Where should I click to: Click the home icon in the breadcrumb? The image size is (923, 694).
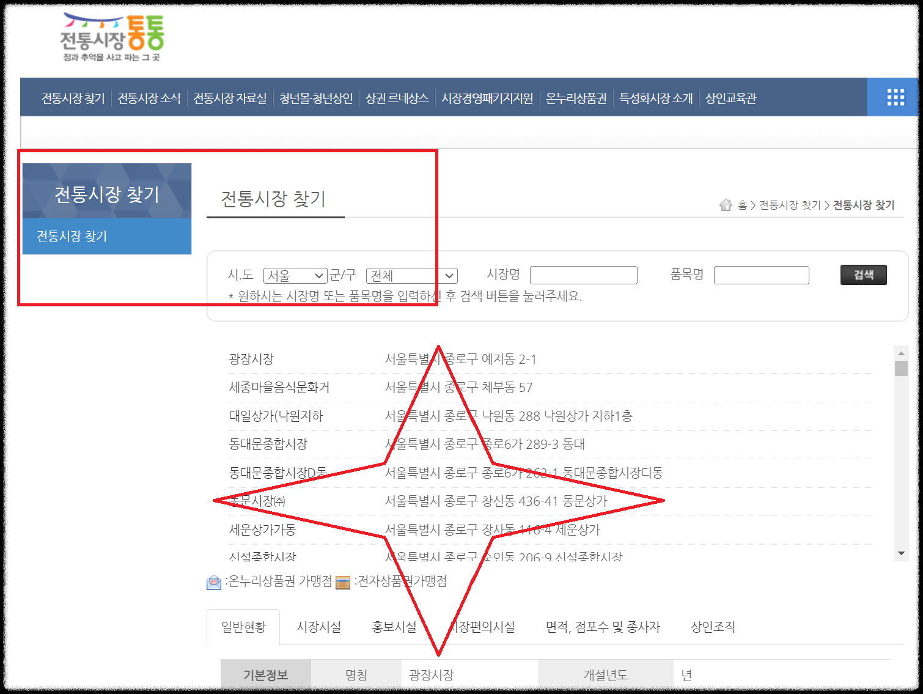pos(726,205)
